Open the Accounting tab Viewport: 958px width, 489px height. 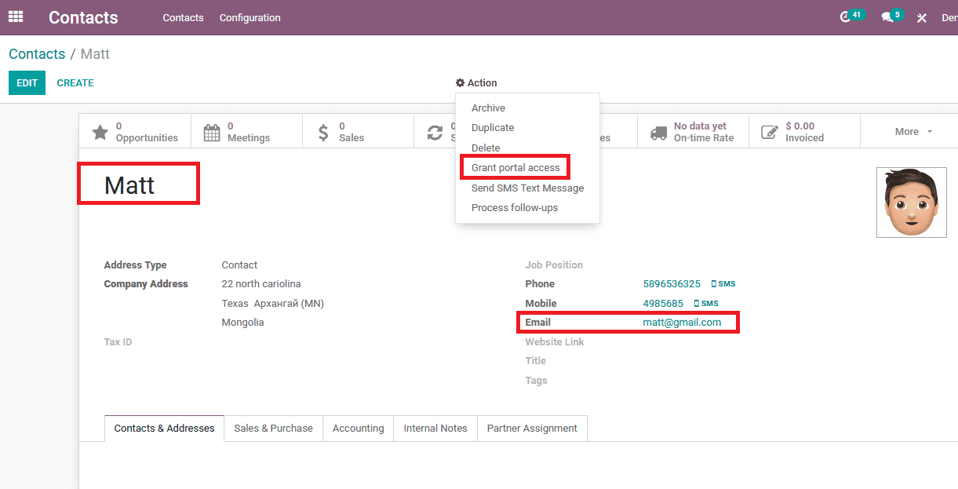click(x=358, y=429)
